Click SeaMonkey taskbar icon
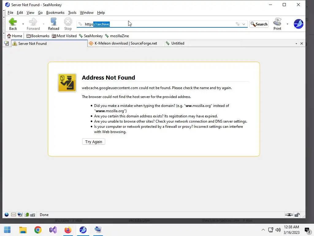 (83, 230)
